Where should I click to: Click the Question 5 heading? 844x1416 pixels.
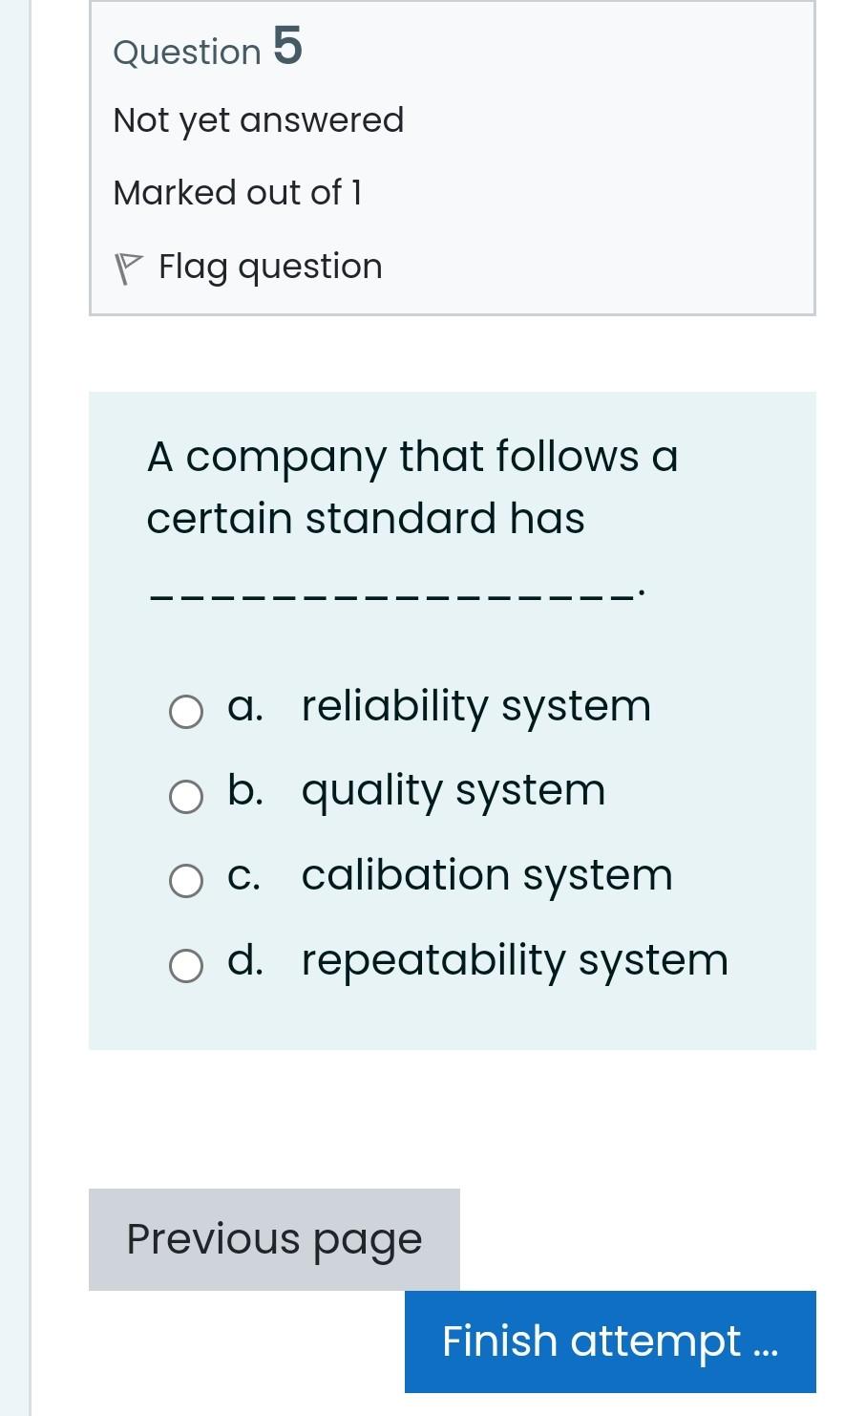click(207, 48)
